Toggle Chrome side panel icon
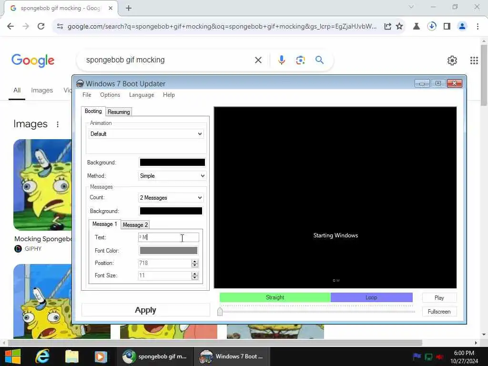This screenshot has width=488, height=366. pos(447,27)
